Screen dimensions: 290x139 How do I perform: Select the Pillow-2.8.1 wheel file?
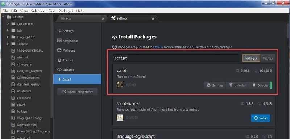tap(33, 131)
